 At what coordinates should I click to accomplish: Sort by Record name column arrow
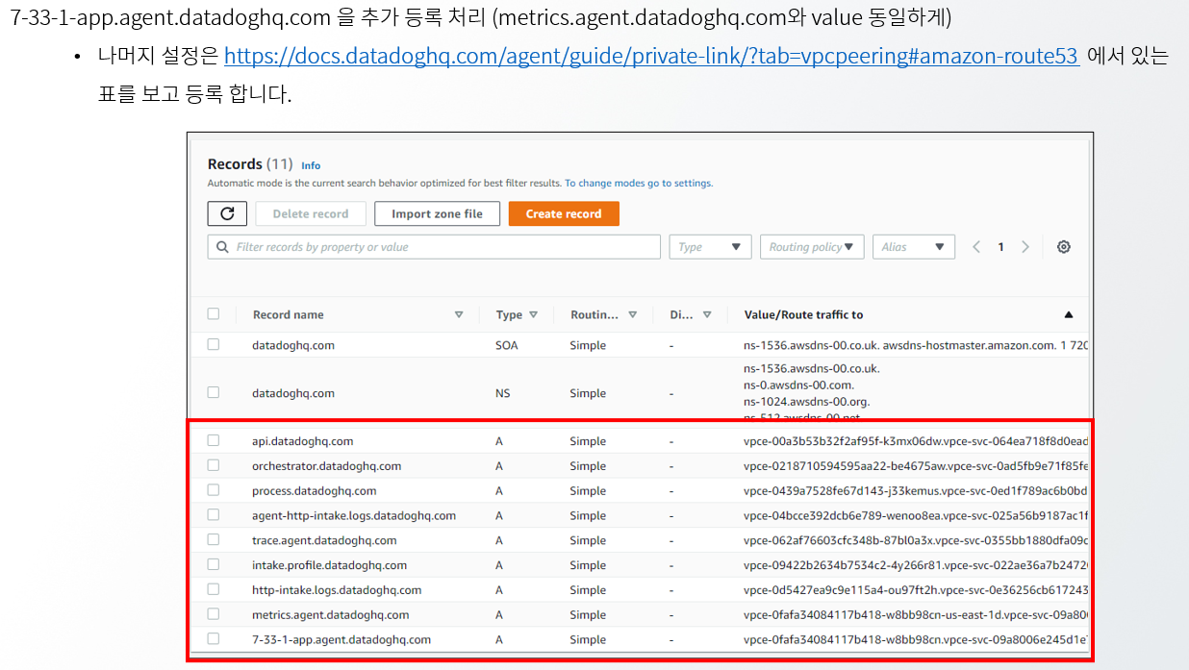point(459,314)
